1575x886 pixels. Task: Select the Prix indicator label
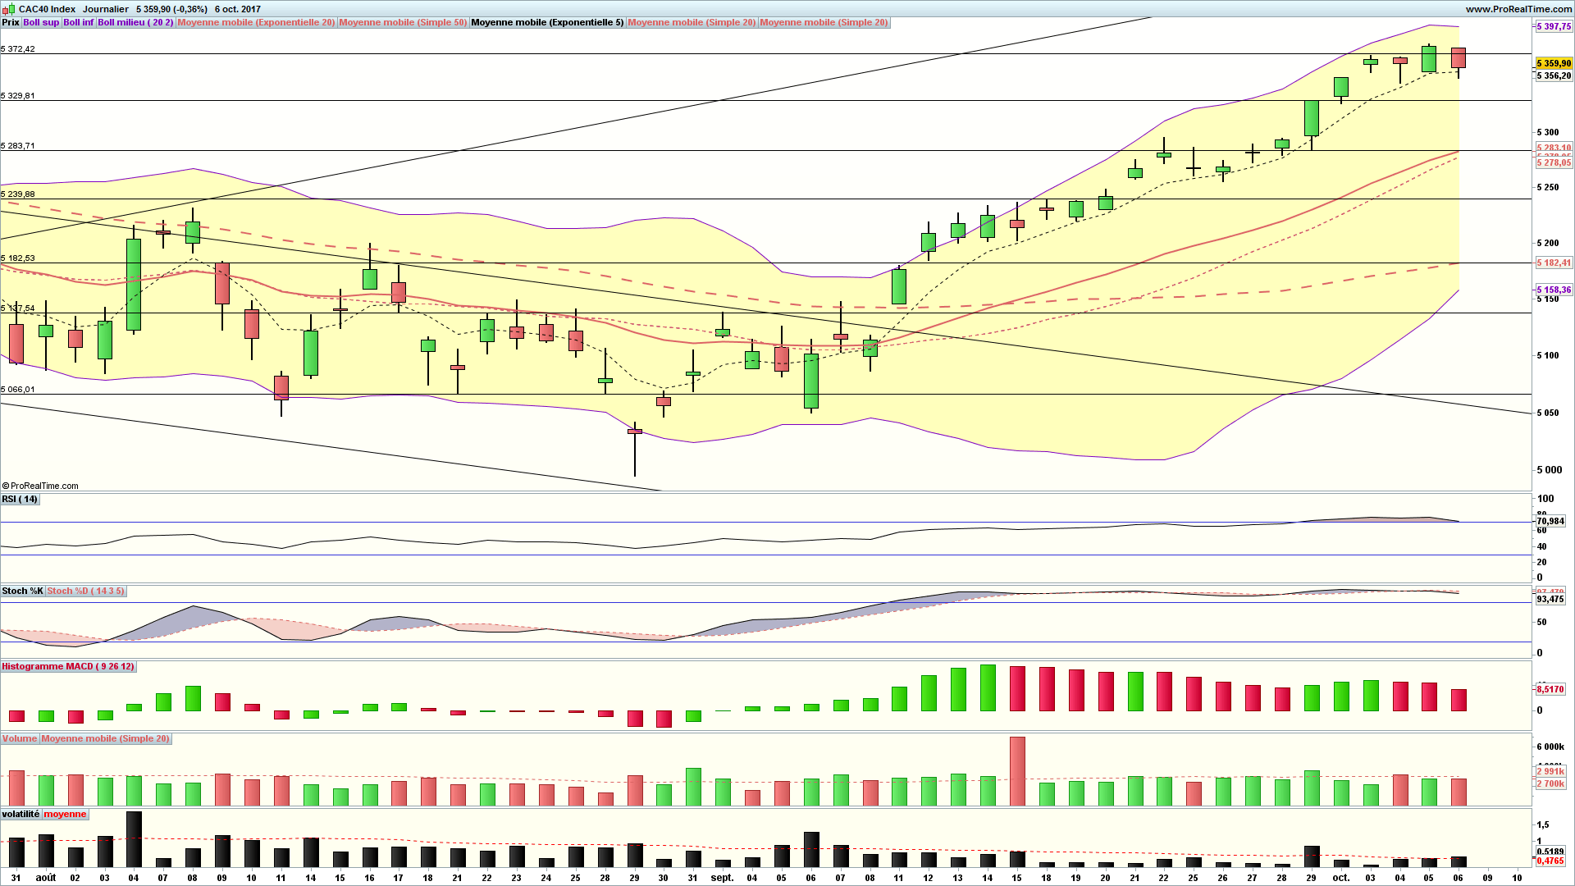[x=11, y=22]
